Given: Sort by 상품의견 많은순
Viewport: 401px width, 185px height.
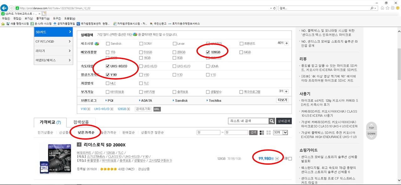Looking at the screenshot, I should coord(152,132).
